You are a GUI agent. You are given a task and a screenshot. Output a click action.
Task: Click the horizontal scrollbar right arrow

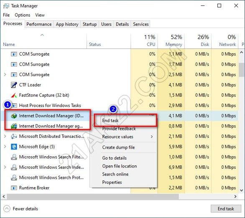pos(235,196)
